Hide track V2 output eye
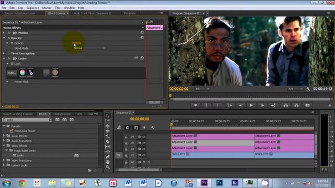The image size is (335, 188). point(144,149)
